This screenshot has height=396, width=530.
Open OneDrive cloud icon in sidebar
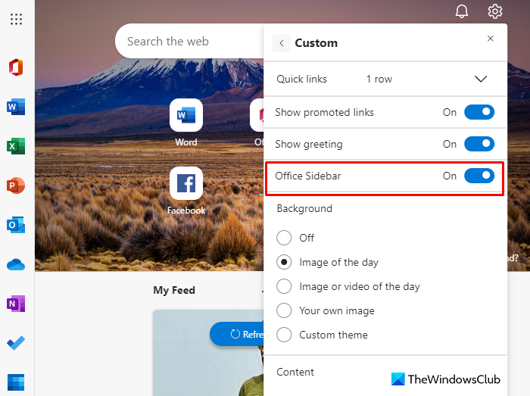[x=16, y=264]
